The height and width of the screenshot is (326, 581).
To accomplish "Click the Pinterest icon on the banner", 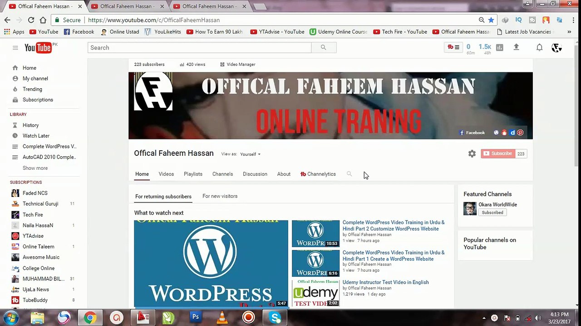I will click(520, 133).
